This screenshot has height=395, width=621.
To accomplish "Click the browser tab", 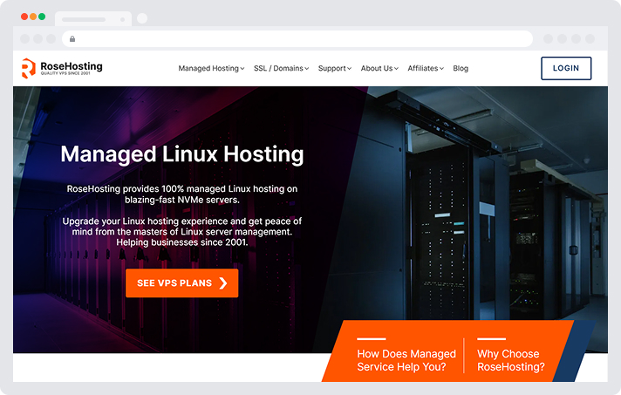I will point(93,19).
